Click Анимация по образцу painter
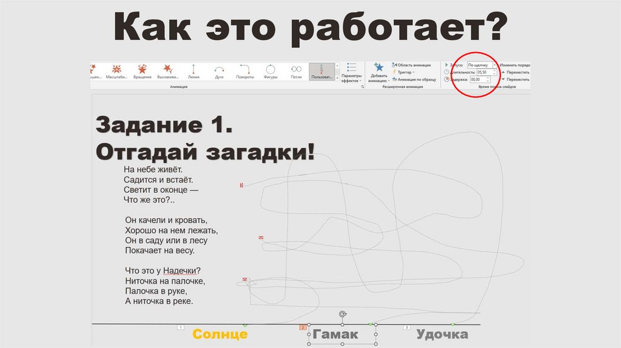 click(414, 79)
